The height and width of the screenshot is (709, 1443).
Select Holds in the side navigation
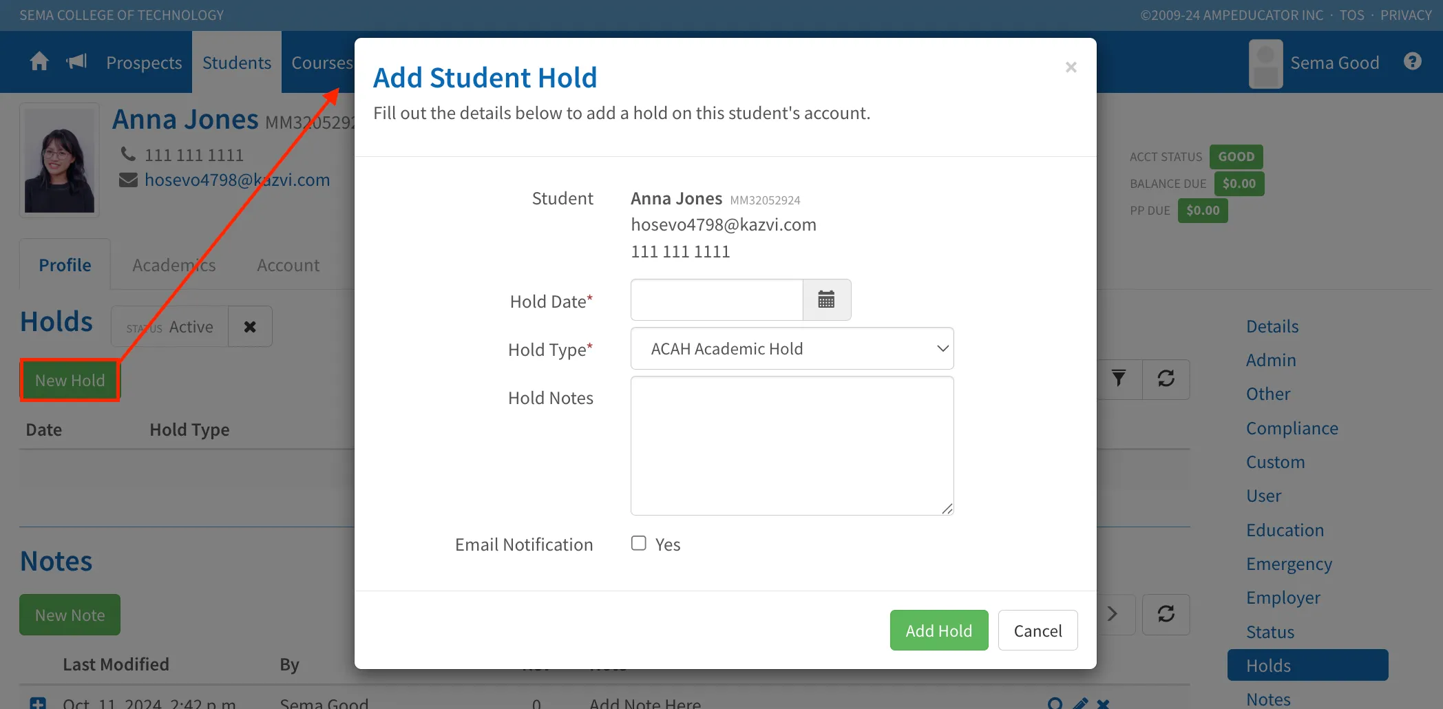pyautogui.click(x=1308, y=665)
